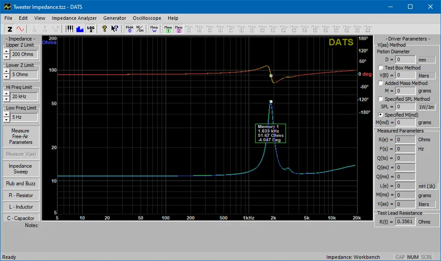Switch to the red sine wave generator icon
This screenshot has height=261, width=441.
click(x=20, y=29)
